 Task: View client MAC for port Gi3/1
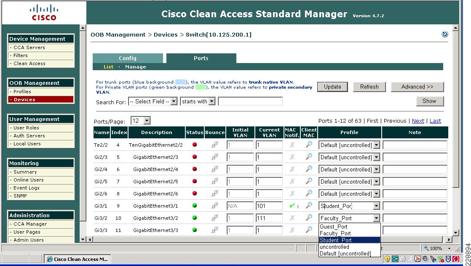(x=309, y=205)
